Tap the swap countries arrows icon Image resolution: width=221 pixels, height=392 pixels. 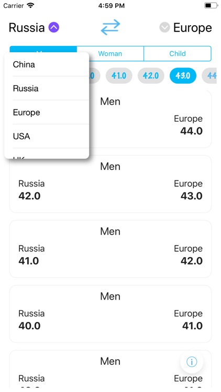pos(110,27)
